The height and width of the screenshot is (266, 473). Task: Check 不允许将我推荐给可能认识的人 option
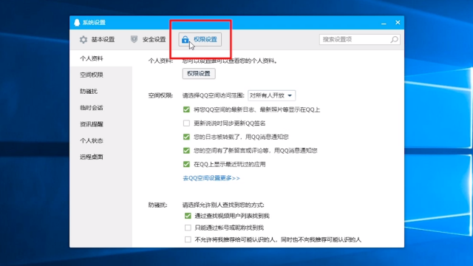(x=188, y=239)
